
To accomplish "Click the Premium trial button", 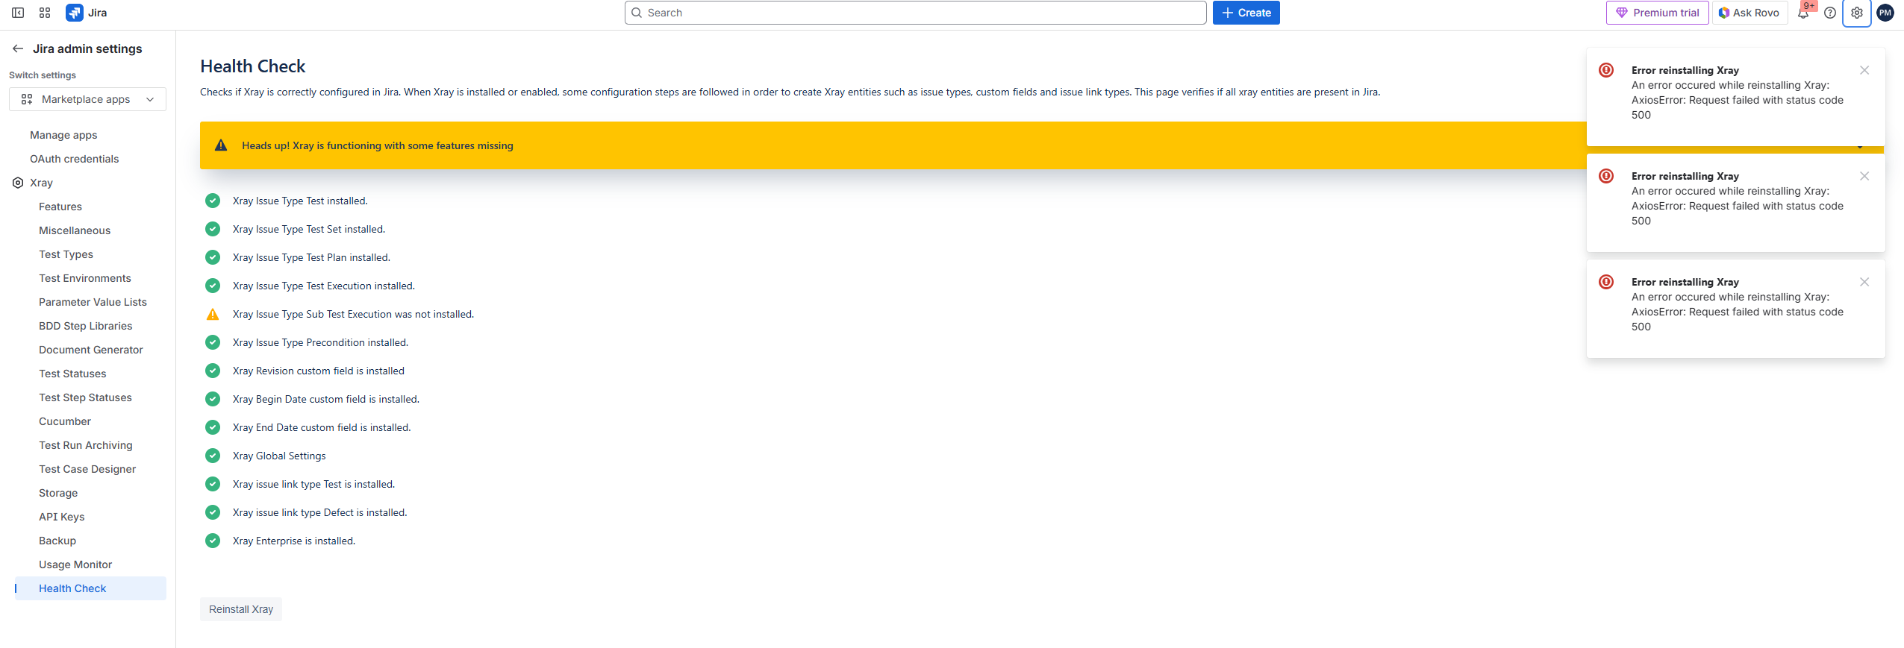I will 1657,13.
